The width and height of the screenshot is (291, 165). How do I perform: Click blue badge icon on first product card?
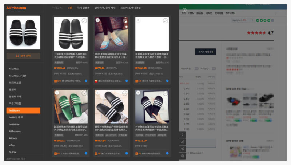86,81
